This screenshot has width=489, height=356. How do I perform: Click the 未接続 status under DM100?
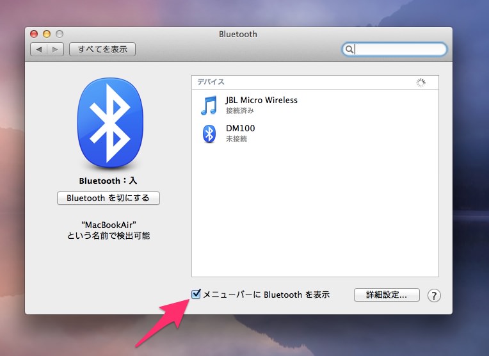(x=236, y=139)
